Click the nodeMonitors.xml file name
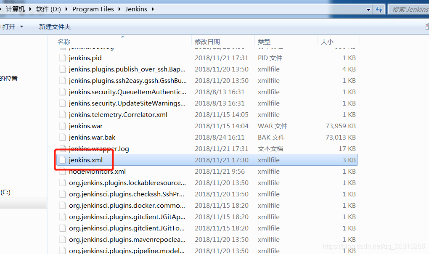 (x=97, y=172)
